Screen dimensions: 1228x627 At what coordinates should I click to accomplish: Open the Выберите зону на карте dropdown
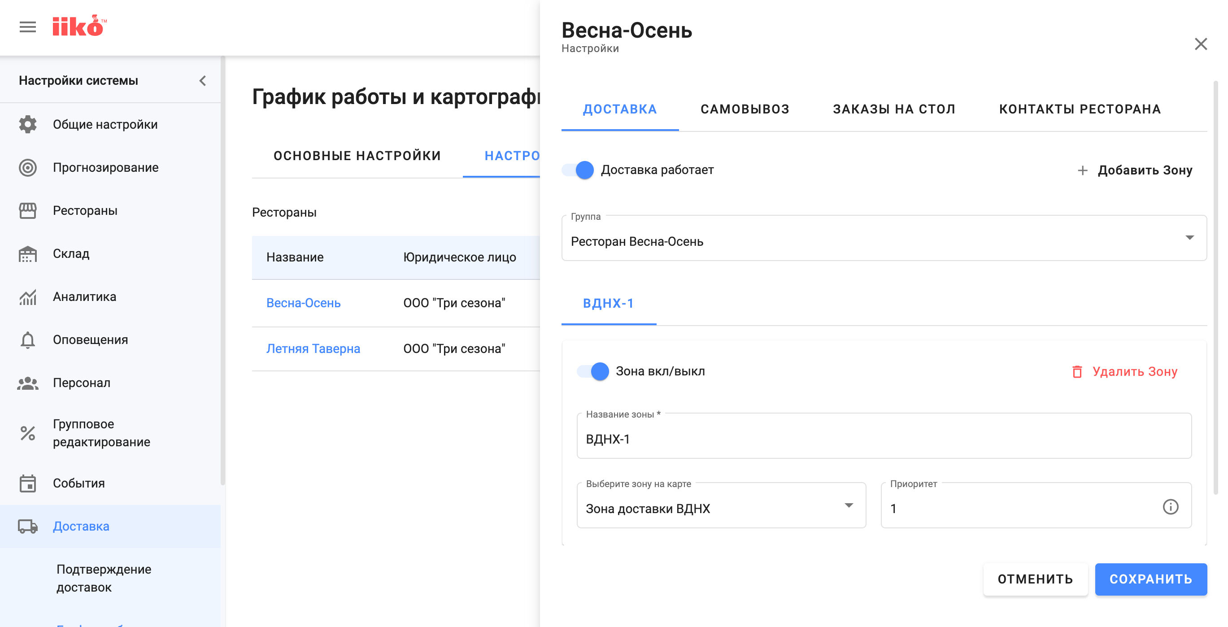point(721,505)
